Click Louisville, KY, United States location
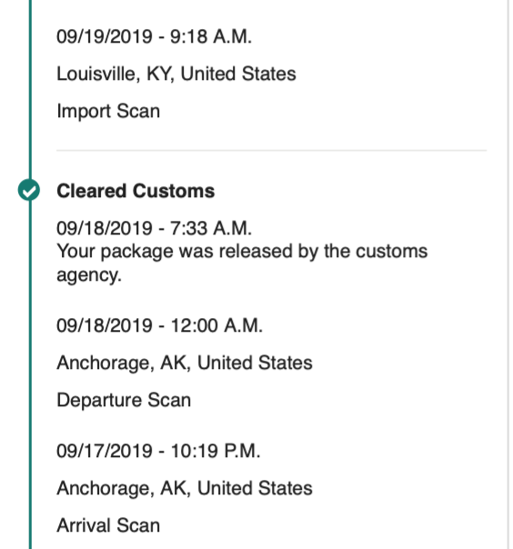 point(176,74)
